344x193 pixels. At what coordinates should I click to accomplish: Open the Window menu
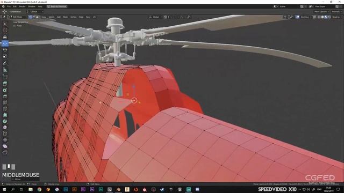coord(32,6)
